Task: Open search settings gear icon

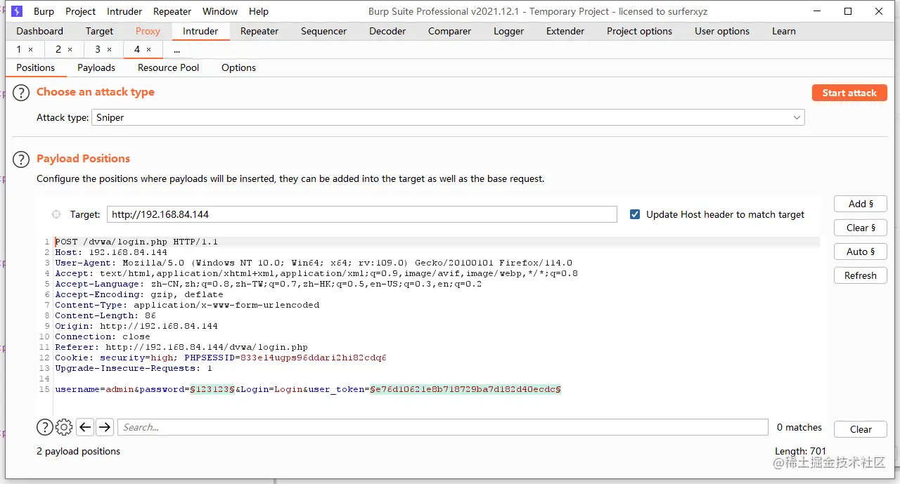Action: point(64,427)
